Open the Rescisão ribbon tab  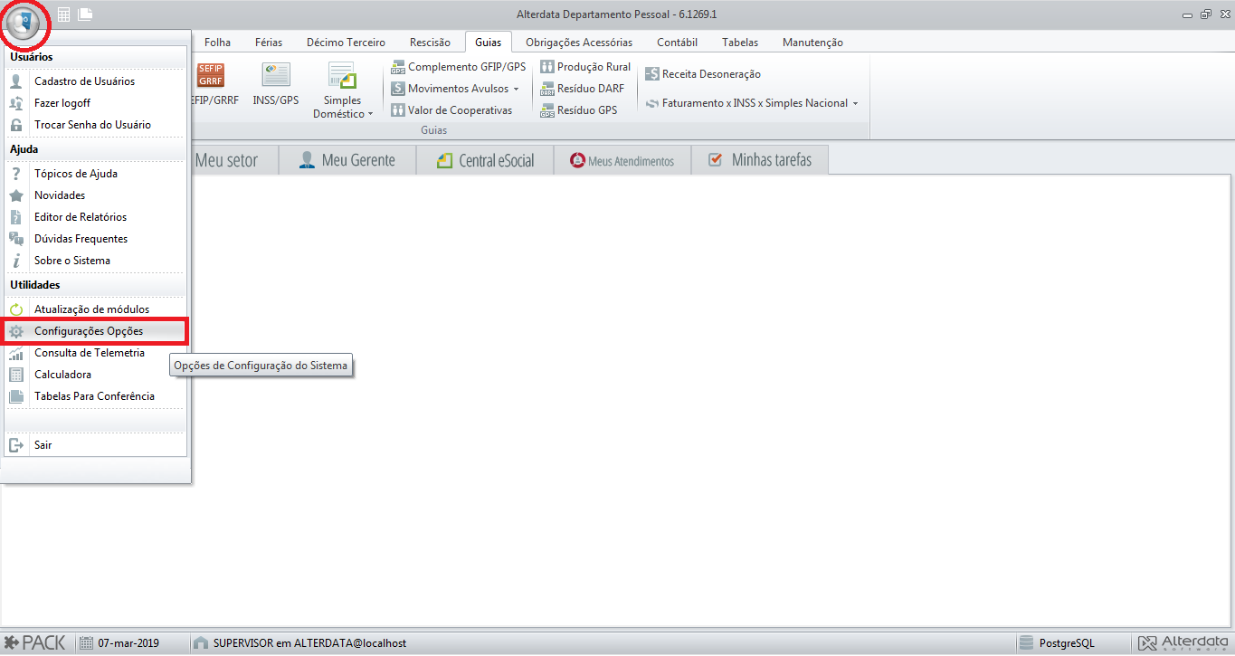[x=430, y=43]
